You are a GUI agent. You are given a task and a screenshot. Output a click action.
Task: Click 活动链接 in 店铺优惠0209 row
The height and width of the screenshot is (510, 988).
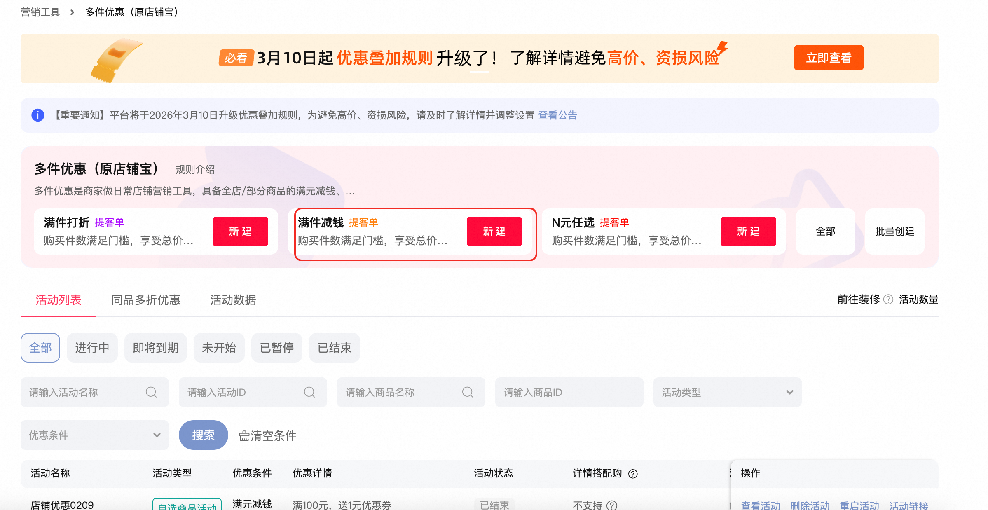tap(909, 505)
